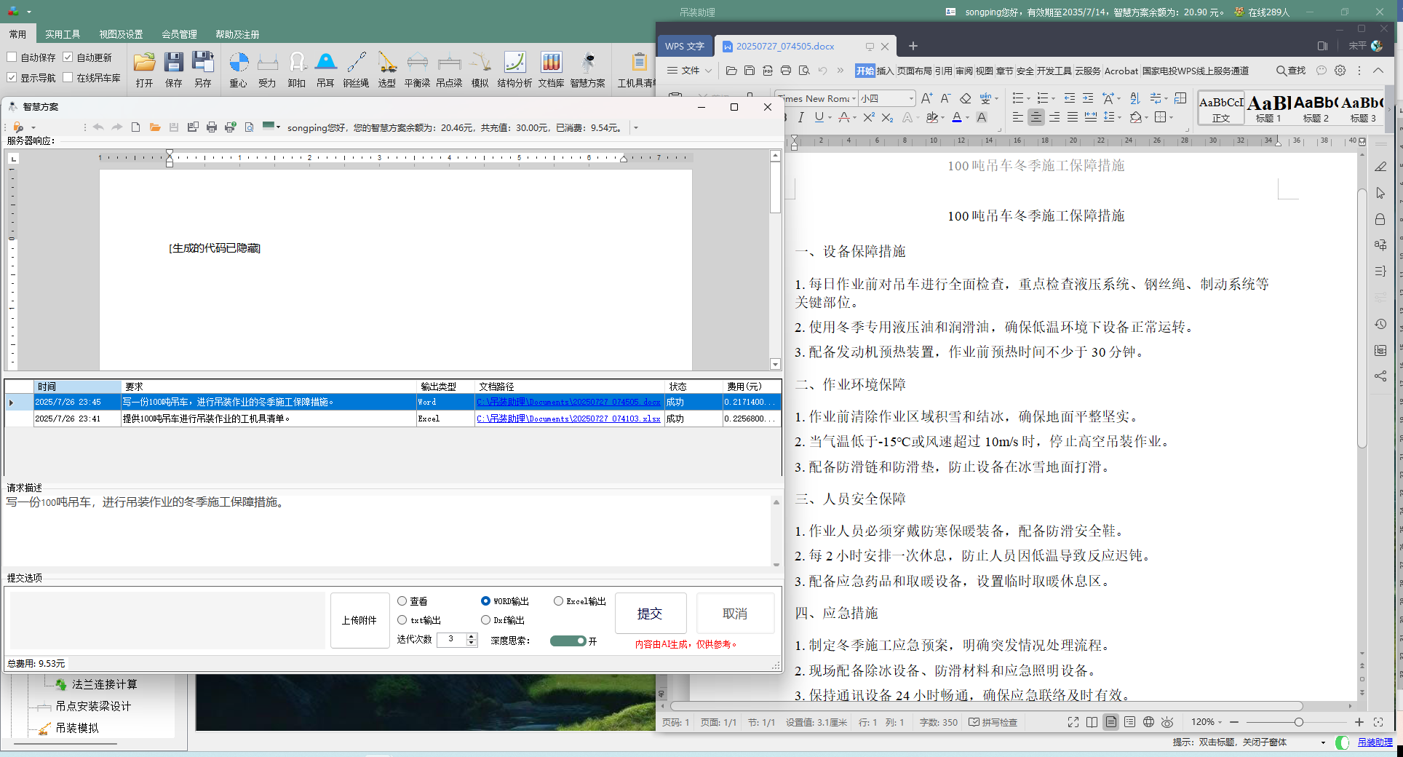Click superscript button in WPS ribbon
Screen dimensions: 1403x757
point(869,117)
